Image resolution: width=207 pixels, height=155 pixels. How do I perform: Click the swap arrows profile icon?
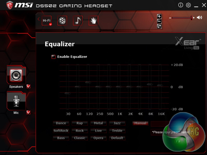pyautogui.click(x=159, y=26)
